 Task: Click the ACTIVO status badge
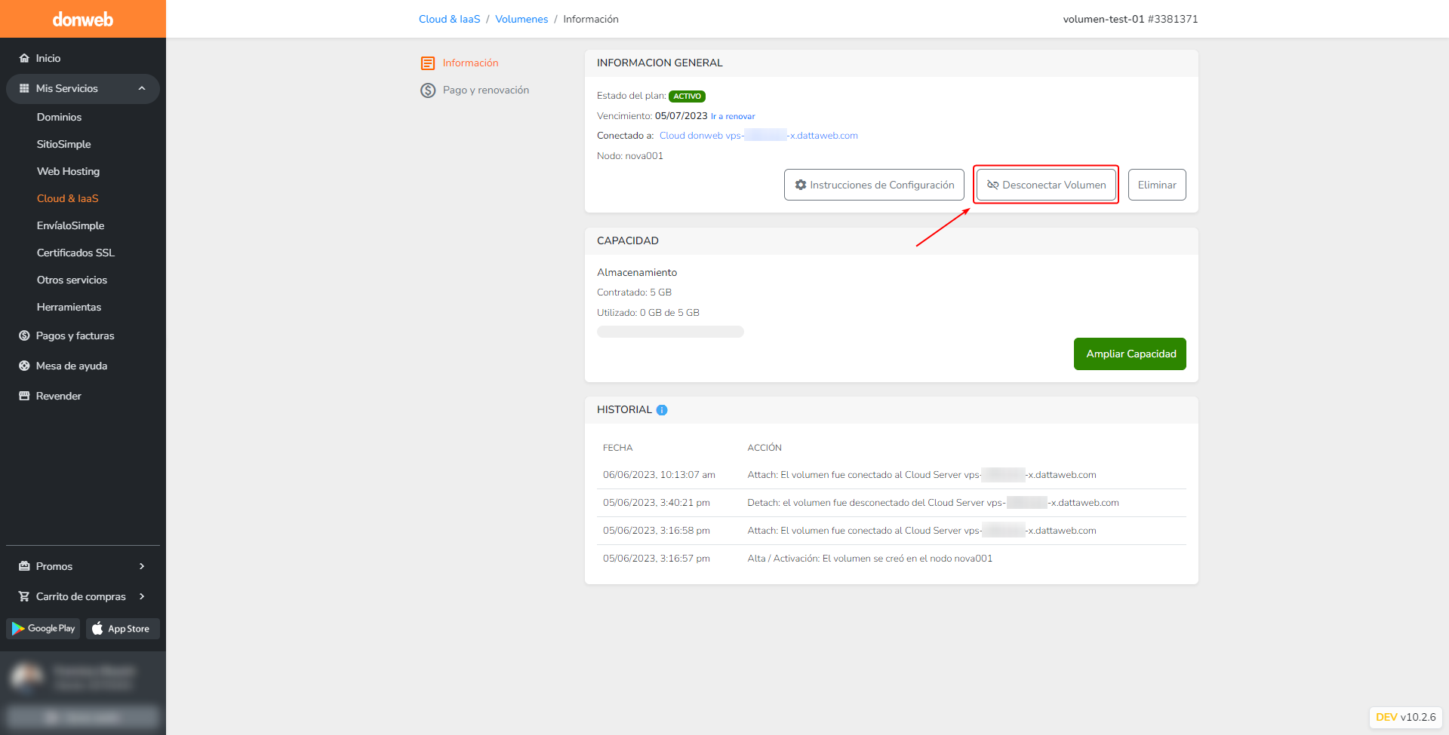point(687,96)
